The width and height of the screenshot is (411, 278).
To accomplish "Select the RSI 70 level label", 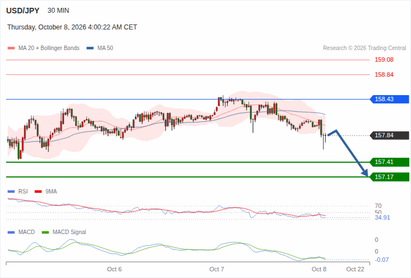I will pyautogui.click(x=378, y=206).
